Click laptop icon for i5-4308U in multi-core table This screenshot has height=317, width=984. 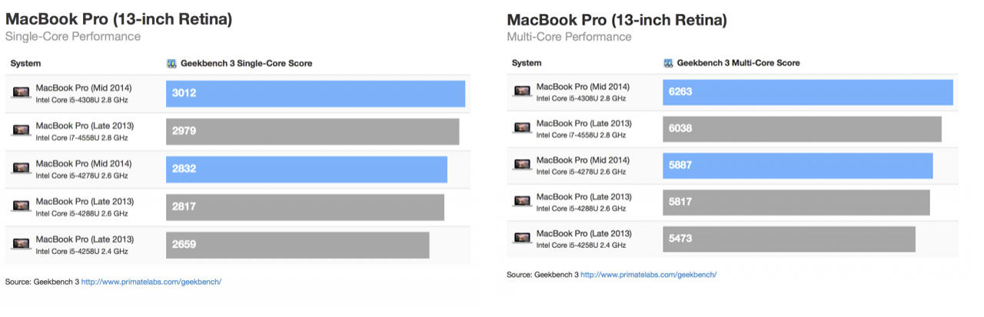(523, 92)
